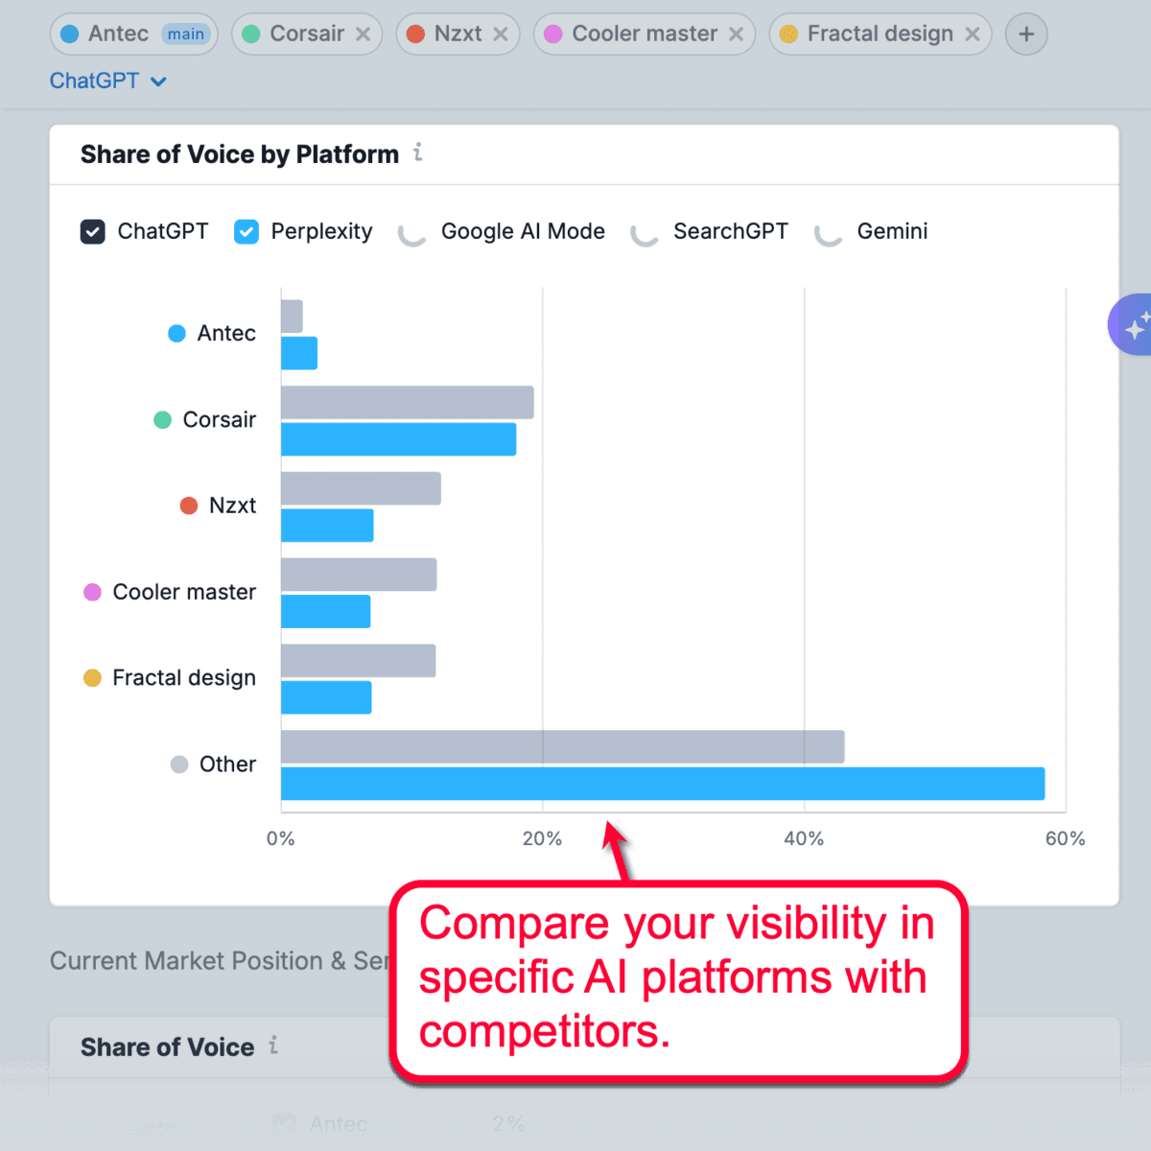The width and height of the screenshot is (1151, 1151).
Task: Remove the Corsair competitor chip
Action: 363,35
